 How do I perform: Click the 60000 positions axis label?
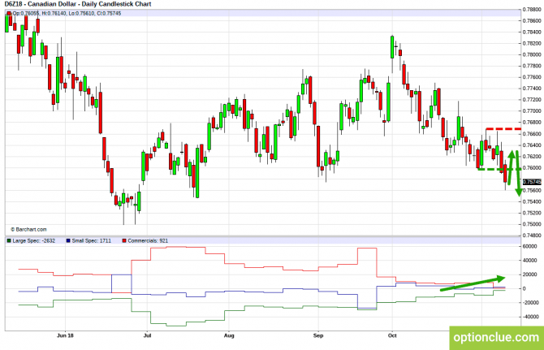point(529,246)
